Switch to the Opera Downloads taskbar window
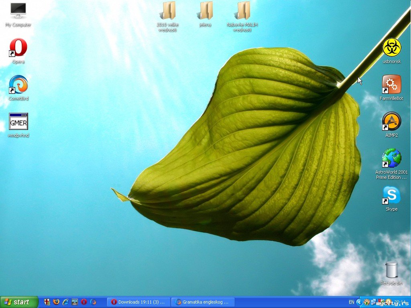Screen dimensions: 411x308 [x=138, y=302]
